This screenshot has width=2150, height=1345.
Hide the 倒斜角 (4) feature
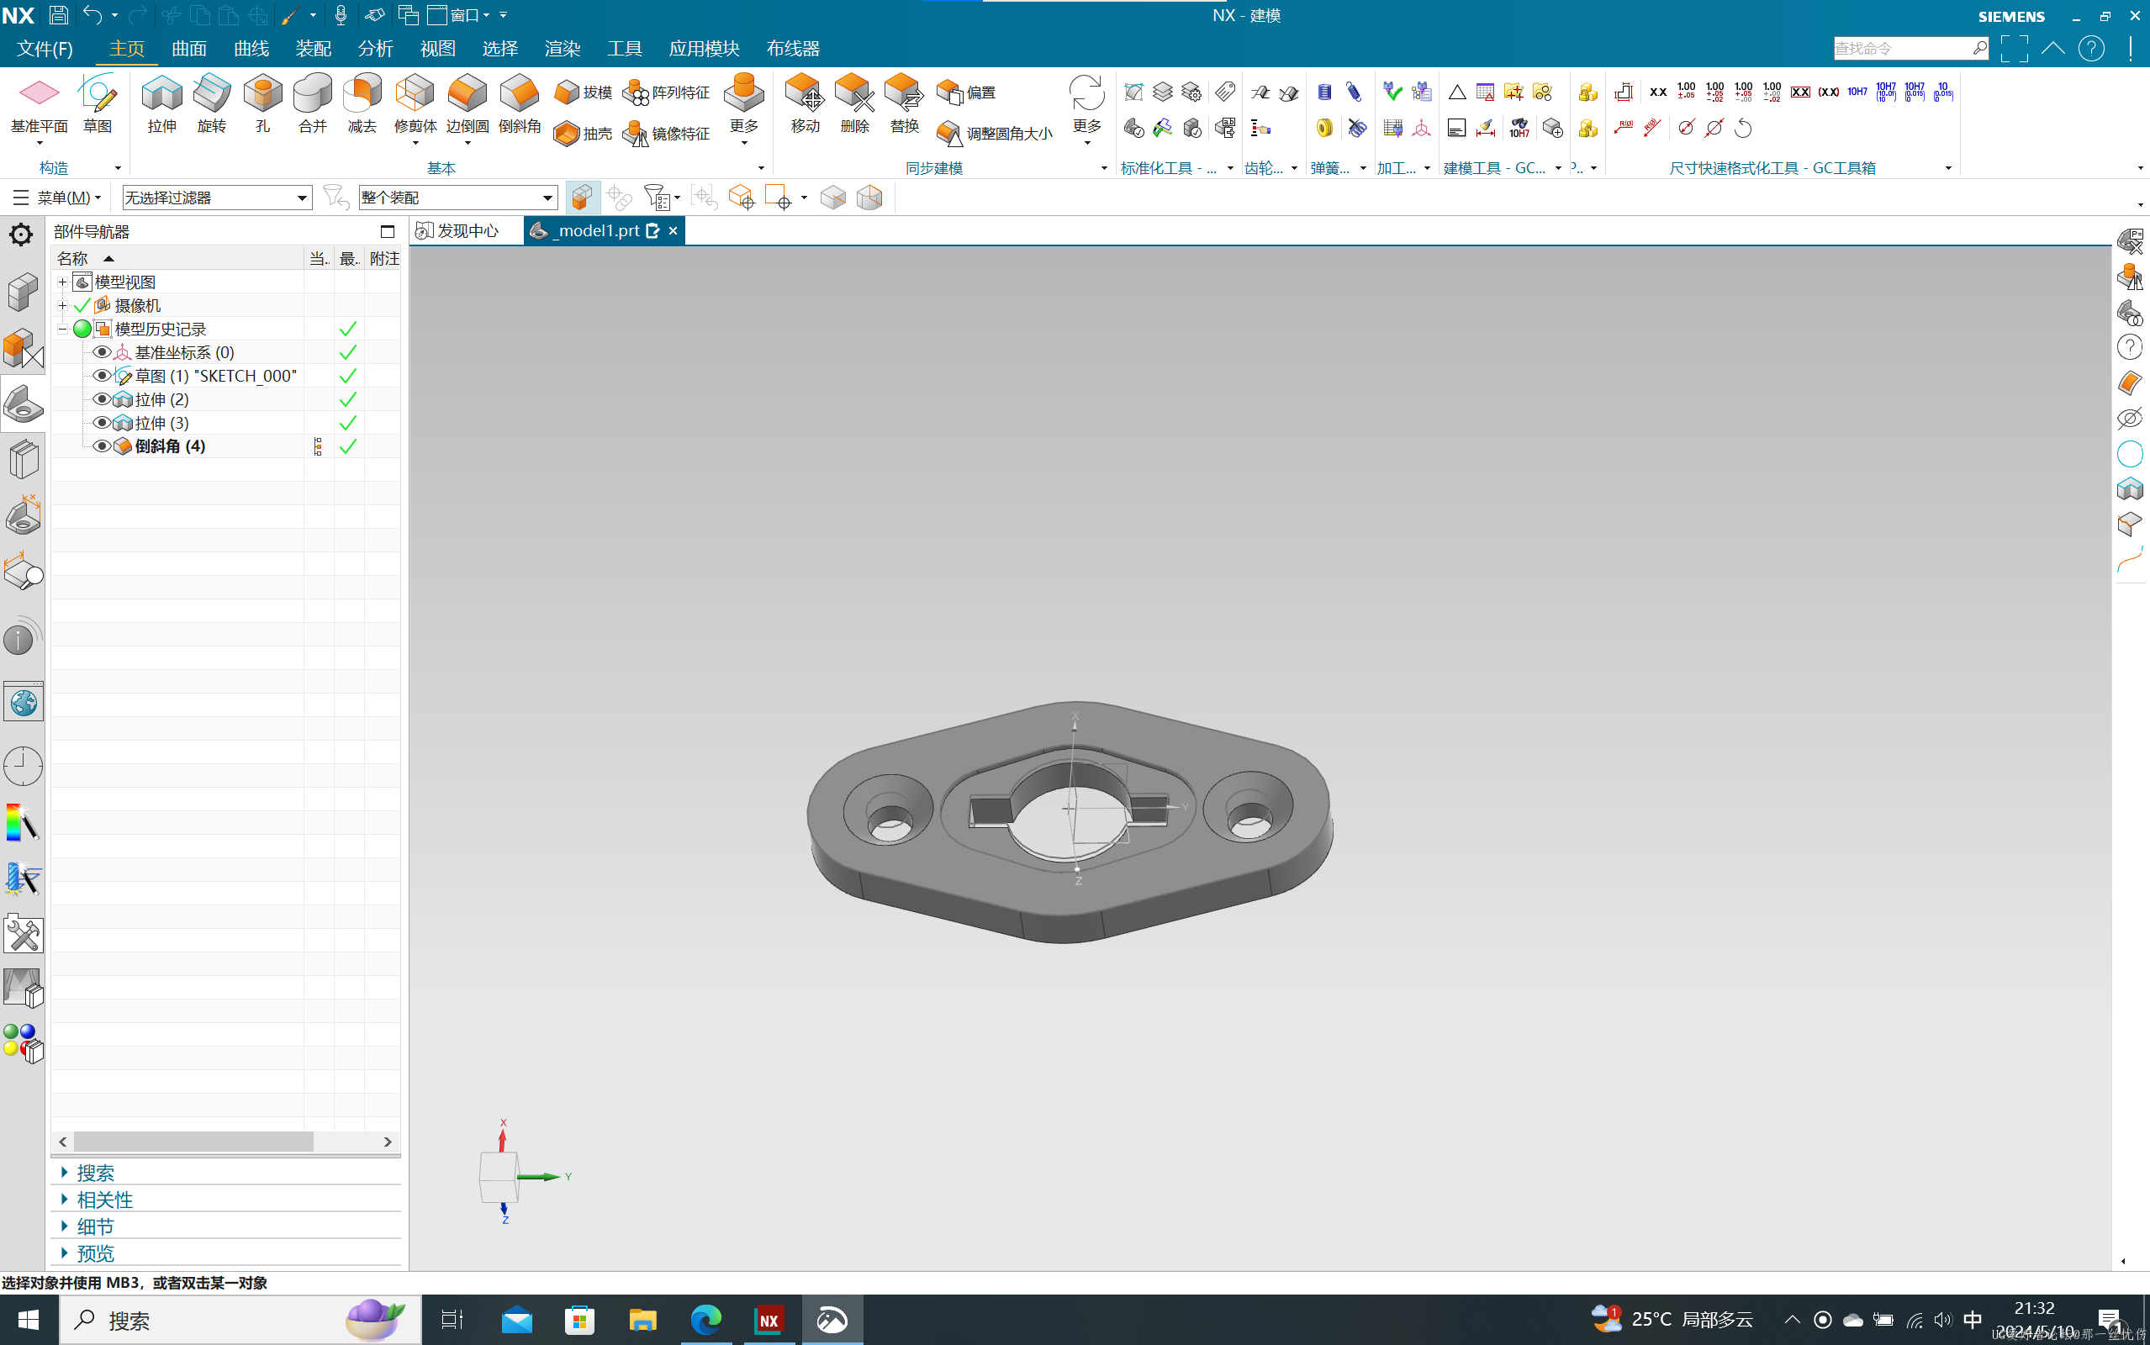click(x=102, y=446)
